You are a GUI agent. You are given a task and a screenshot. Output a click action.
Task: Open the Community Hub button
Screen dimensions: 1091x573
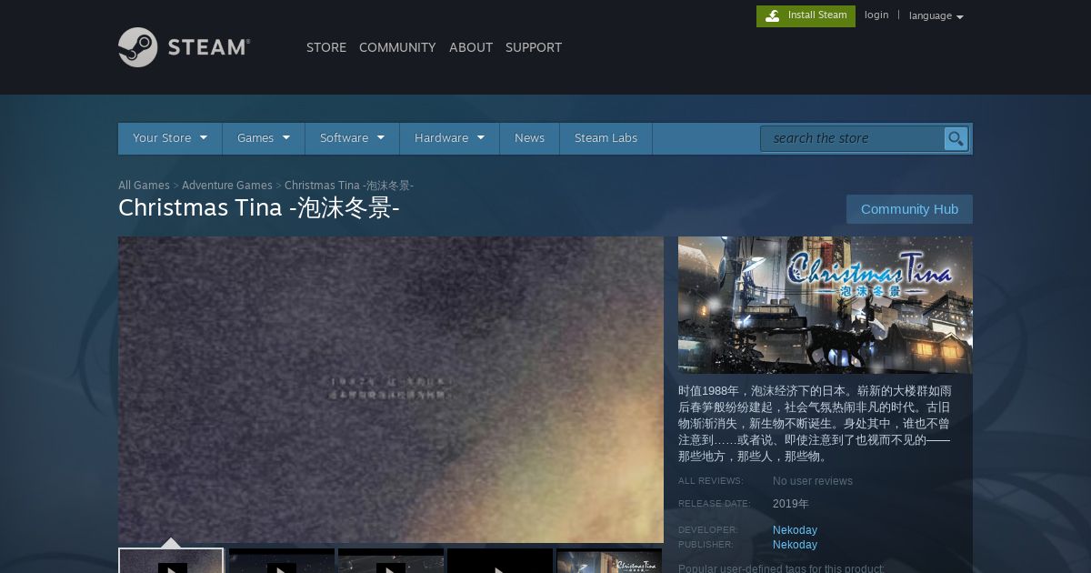pyautogui.click(x=909, y=209)
